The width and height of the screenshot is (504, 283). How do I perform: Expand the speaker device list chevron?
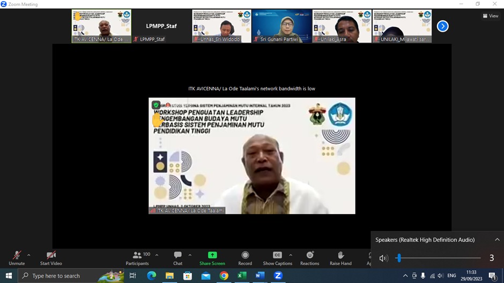coord(497,240)
